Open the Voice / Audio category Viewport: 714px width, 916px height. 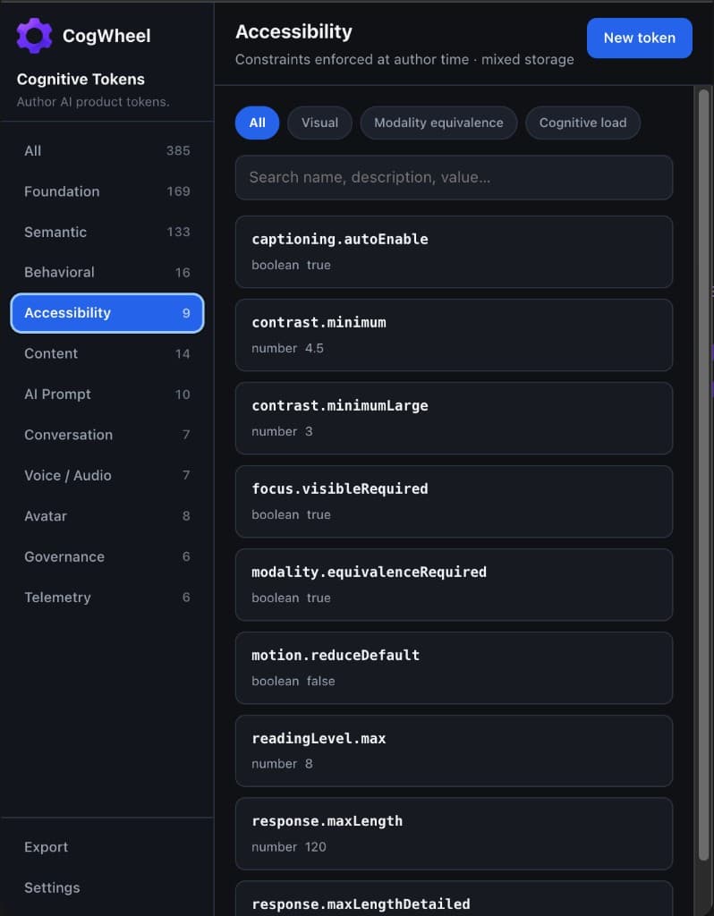click(107, 476)
